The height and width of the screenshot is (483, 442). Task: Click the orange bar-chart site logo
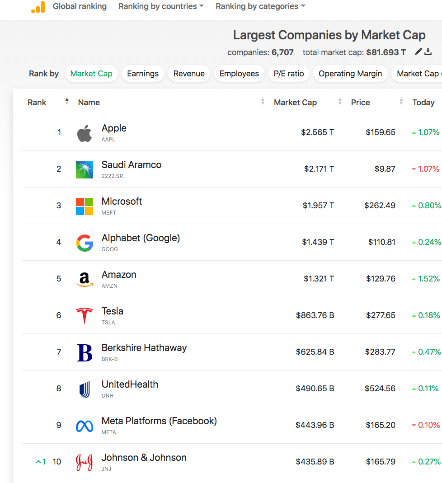(x=38, y=7)
